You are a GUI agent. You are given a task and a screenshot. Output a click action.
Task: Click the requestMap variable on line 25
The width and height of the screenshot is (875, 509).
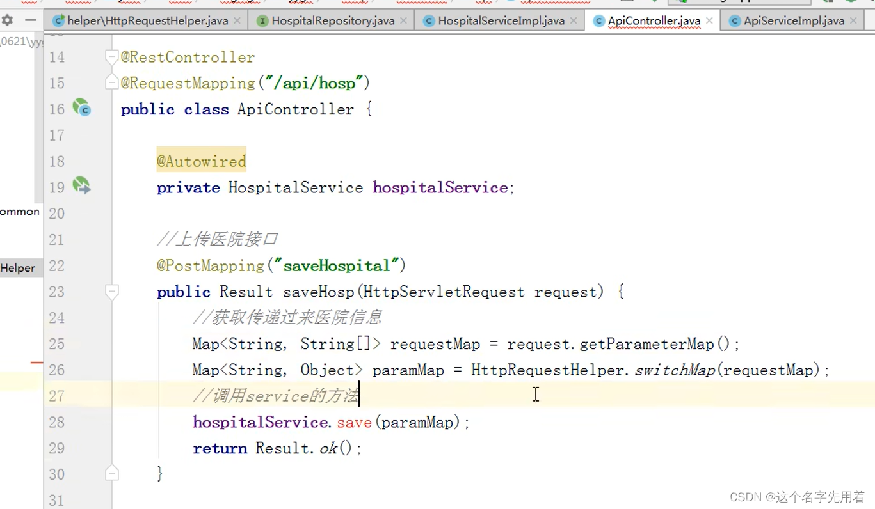(435, 344)
